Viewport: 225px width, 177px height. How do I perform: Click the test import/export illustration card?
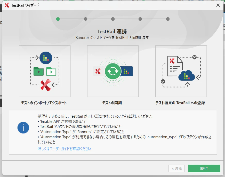click(45, 71)
